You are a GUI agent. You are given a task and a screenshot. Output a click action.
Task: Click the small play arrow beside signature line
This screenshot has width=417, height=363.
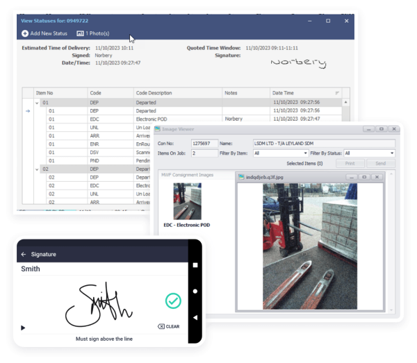23,327
